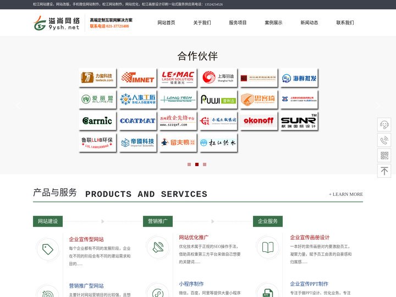
Task: Open the 企业宣传PPT制作 link
Action: pyautogui.click(x=309, y=284)
